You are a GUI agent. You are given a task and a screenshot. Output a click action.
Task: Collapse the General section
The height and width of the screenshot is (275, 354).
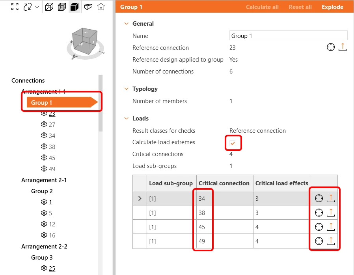pyautogui.click(x=127, y=24)
